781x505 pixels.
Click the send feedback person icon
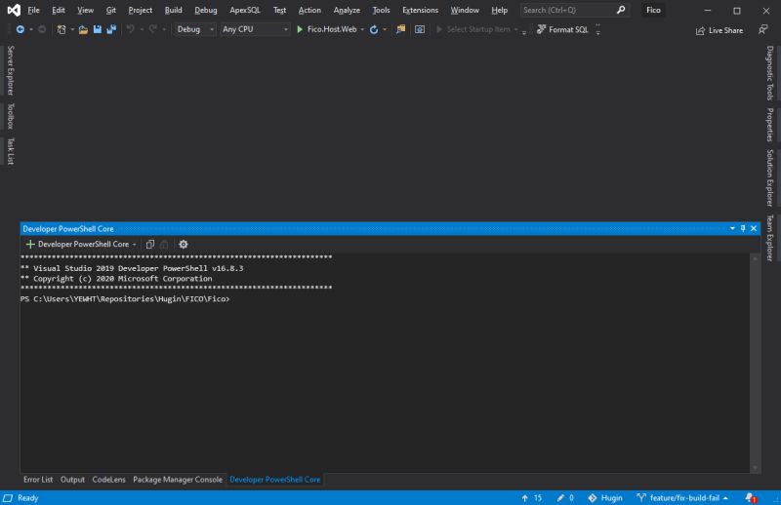762,30
